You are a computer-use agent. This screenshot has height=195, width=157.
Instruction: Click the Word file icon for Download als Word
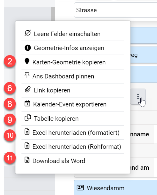(27, 160)
